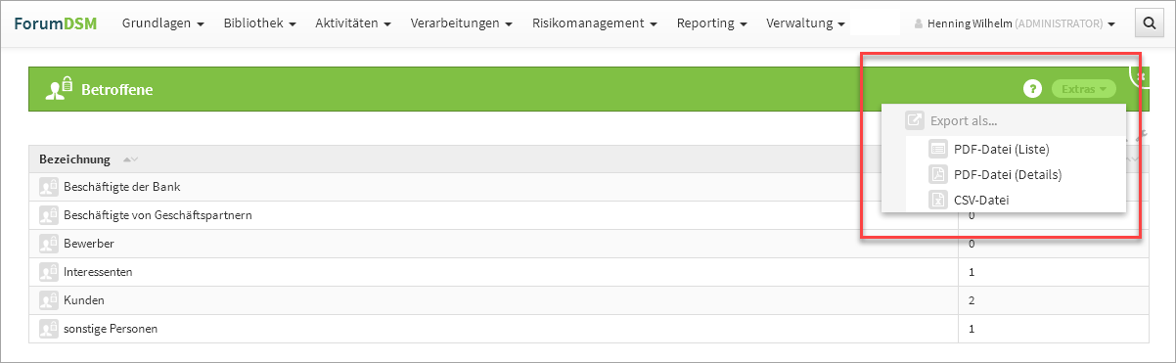Open the Interessenten row
1176x363 pixels.
tap(493, 272)
